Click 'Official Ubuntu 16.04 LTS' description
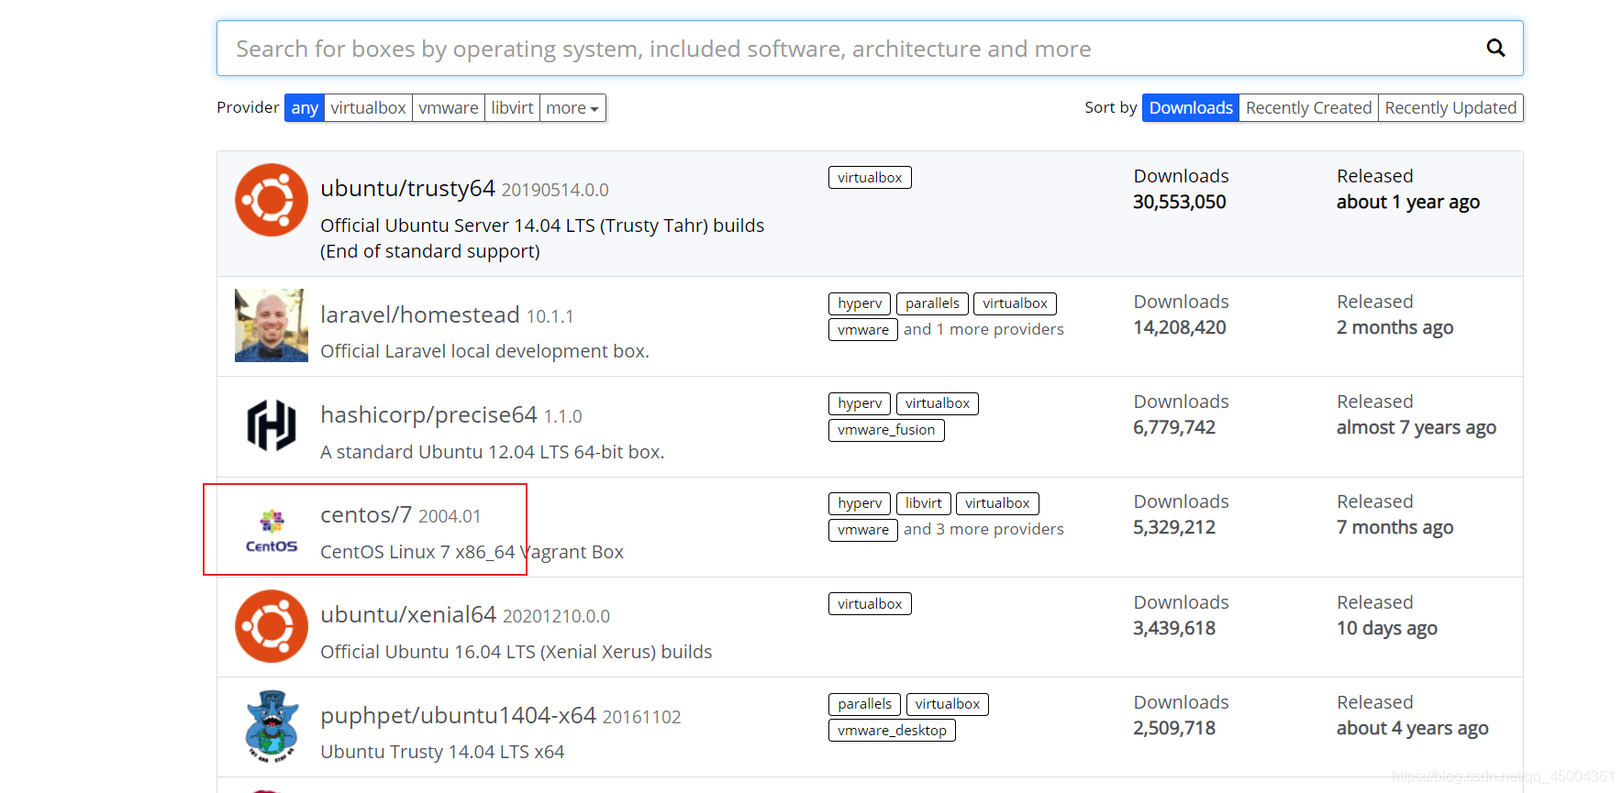1622x793 pixels. click(x=517, y=652)
